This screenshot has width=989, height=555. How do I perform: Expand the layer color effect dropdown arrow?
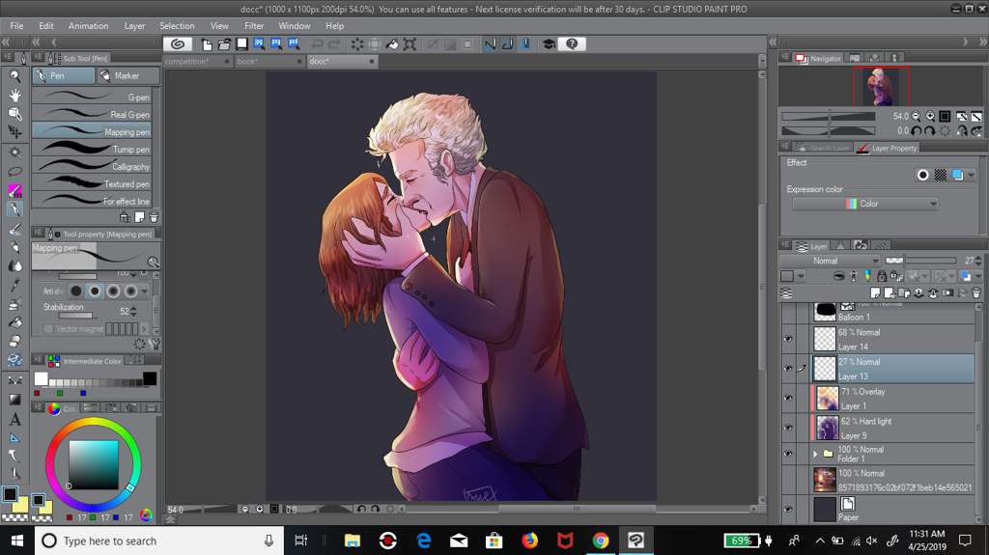[971, 176]
